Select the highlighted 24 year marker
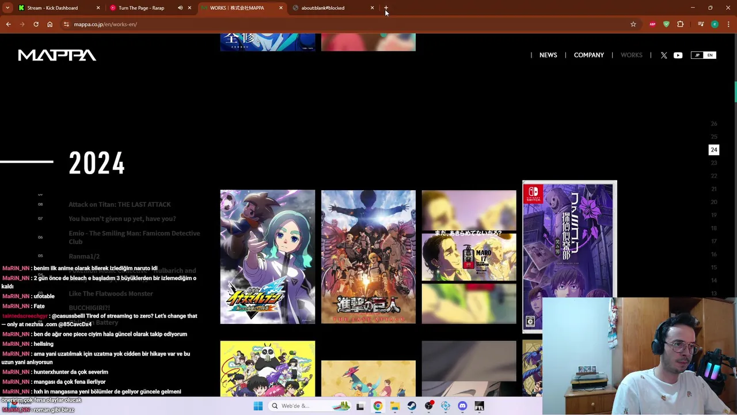Screen dimensions: 737x415 (x=714, y=150)
